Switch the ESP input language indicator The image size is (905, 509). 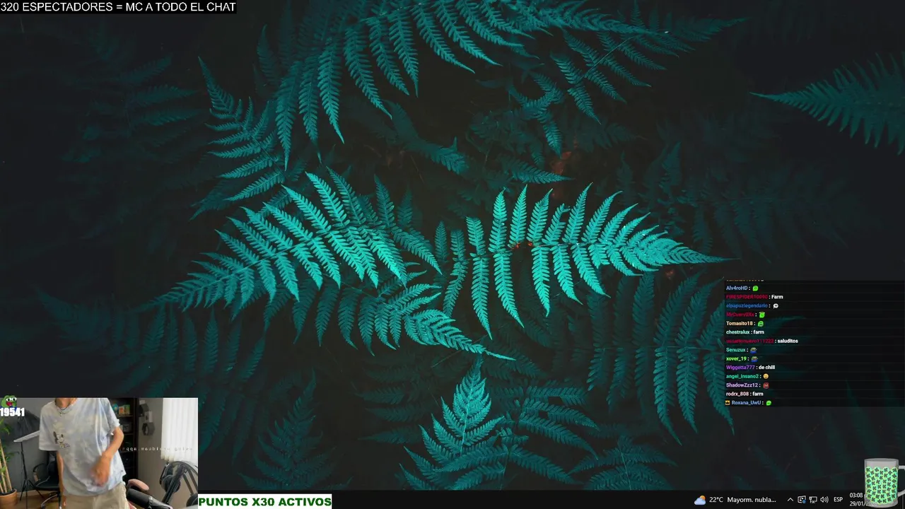[839, 500]
